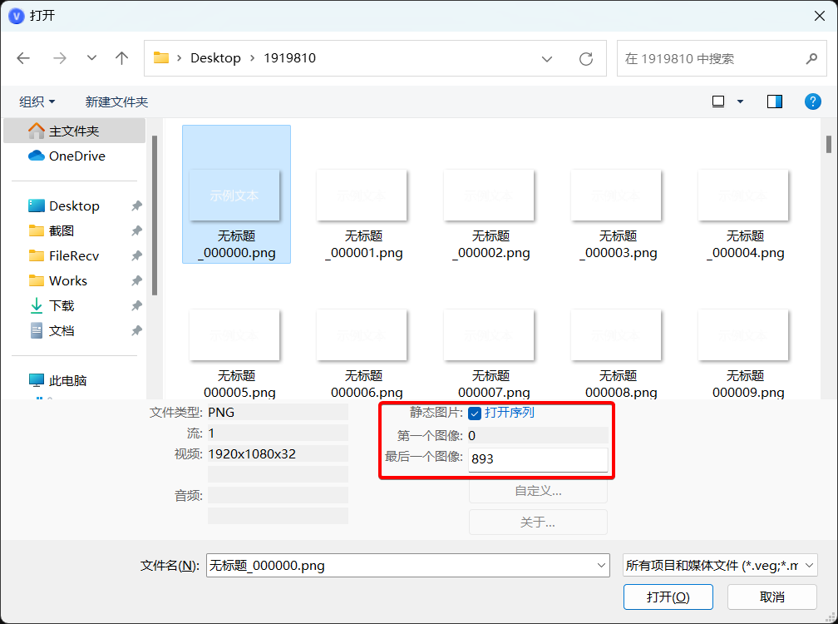Viewport: 838px width, 624px height.
Task: Click the view mode icon on the toolbar
Action: click(717, 101)
